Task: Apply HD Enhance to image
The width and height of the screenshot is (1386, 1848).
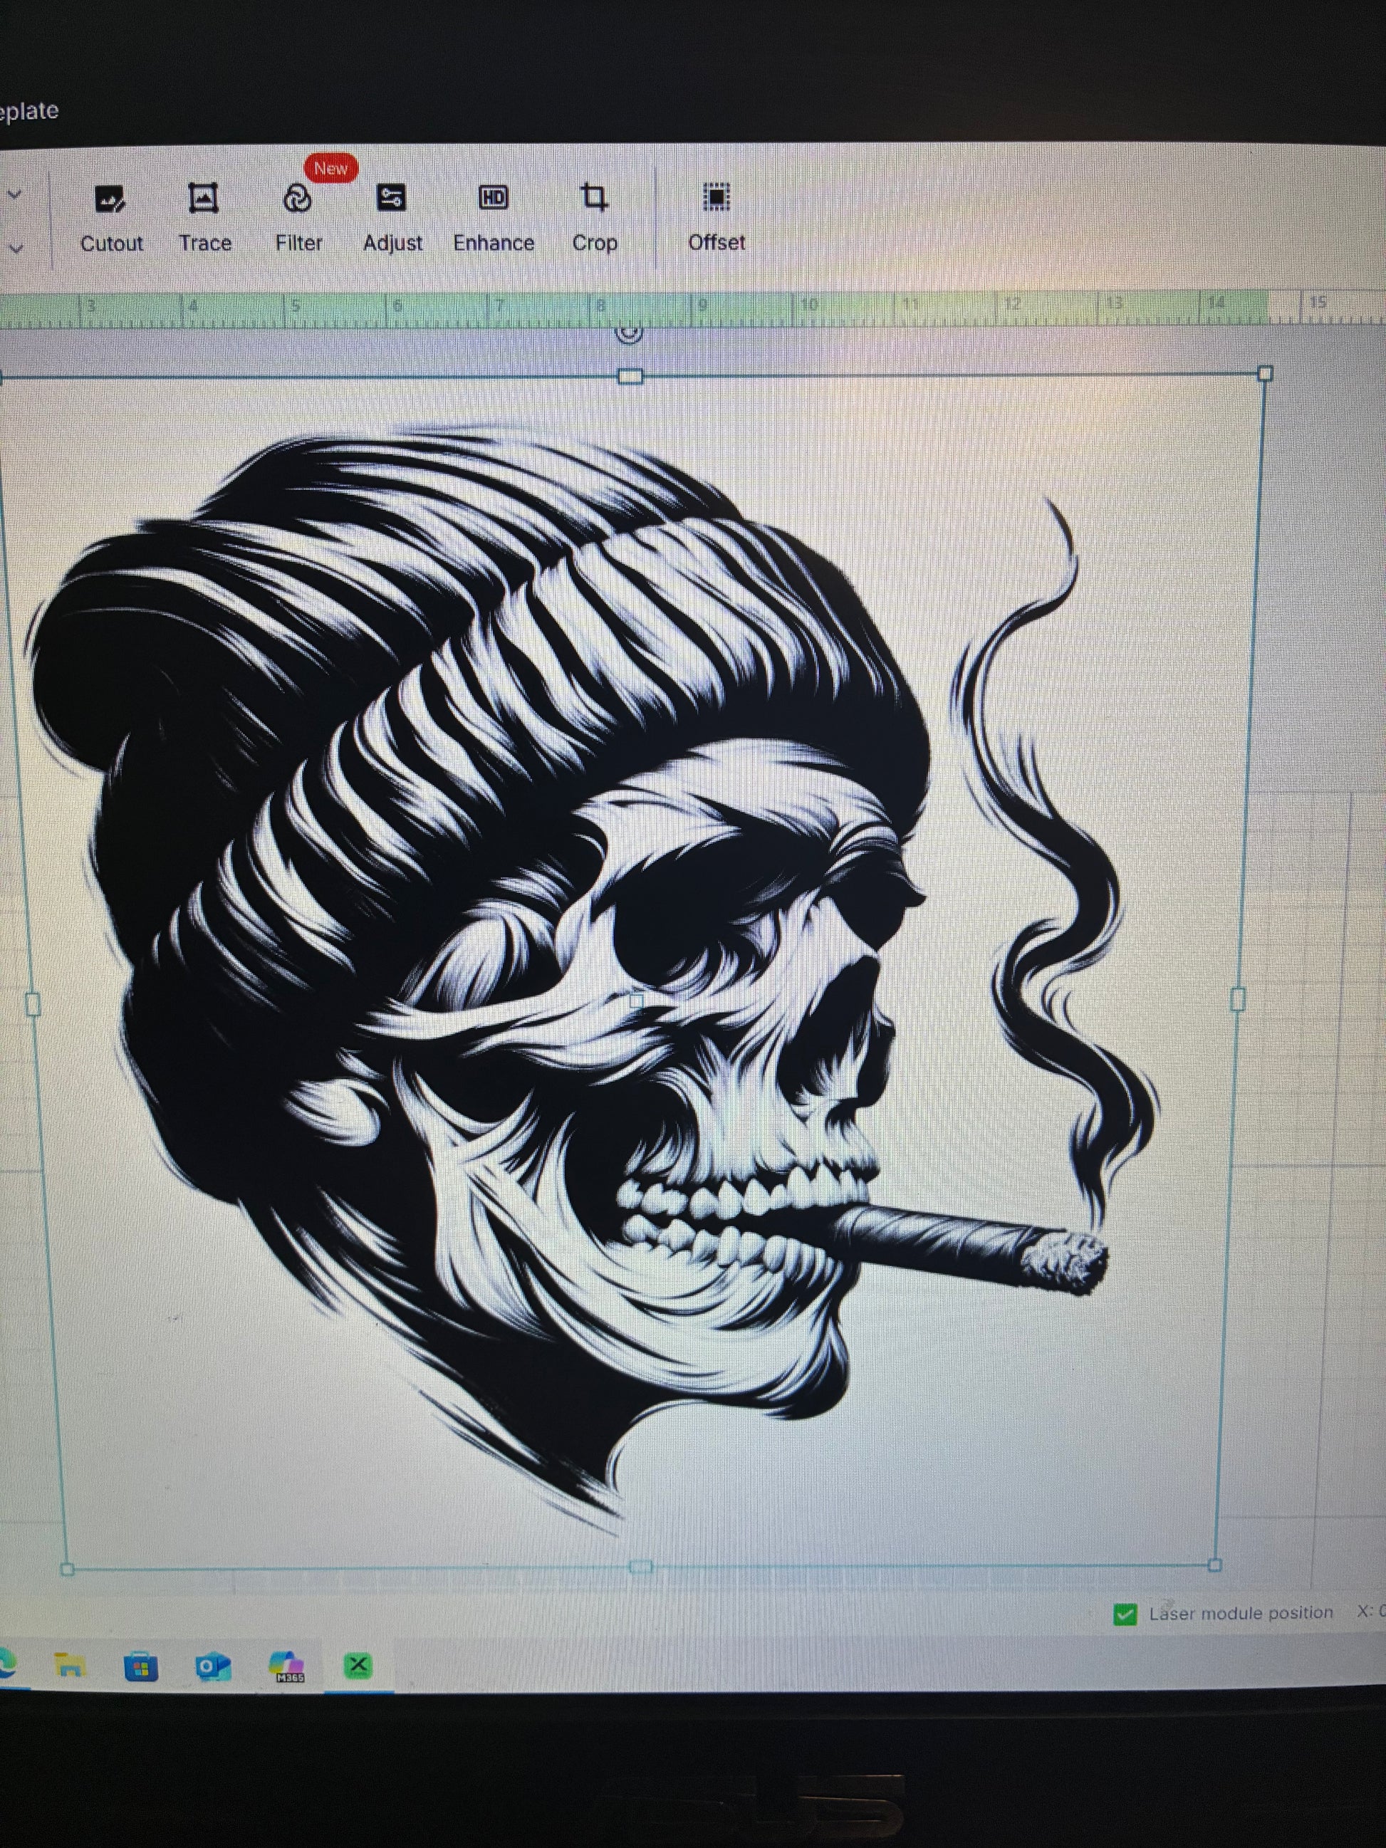Action: pos(494,218)
